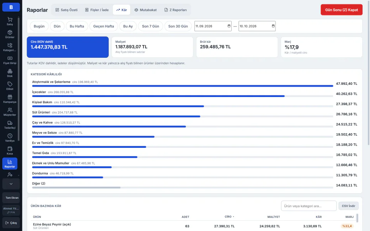Click the Ahmet Yıl... PIN user button
The image size is (370, 231).
pyautogui.click(x=11, y=210)
